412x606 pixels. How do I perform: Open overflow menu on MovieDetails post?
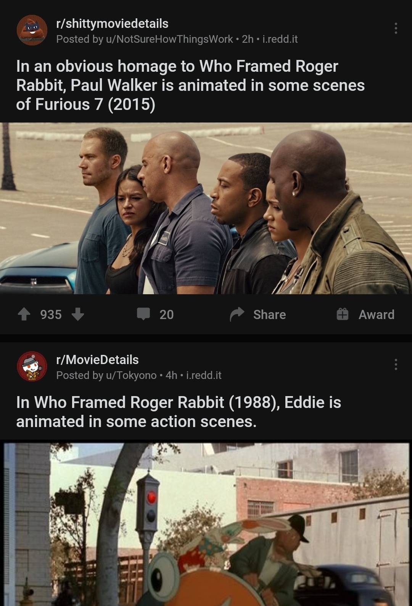pyautogui.click(x=396, y=364)
